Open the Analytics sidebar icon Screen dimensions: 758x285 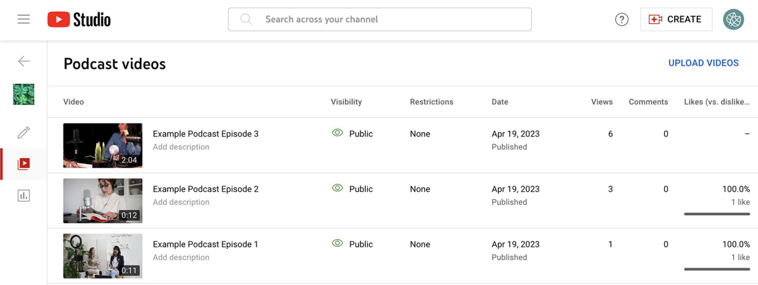click(23, 195)
